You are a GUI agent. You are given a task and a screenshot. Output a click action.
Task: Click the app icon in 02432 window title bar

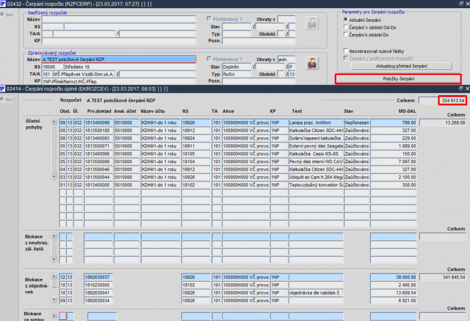pos(3,4)
